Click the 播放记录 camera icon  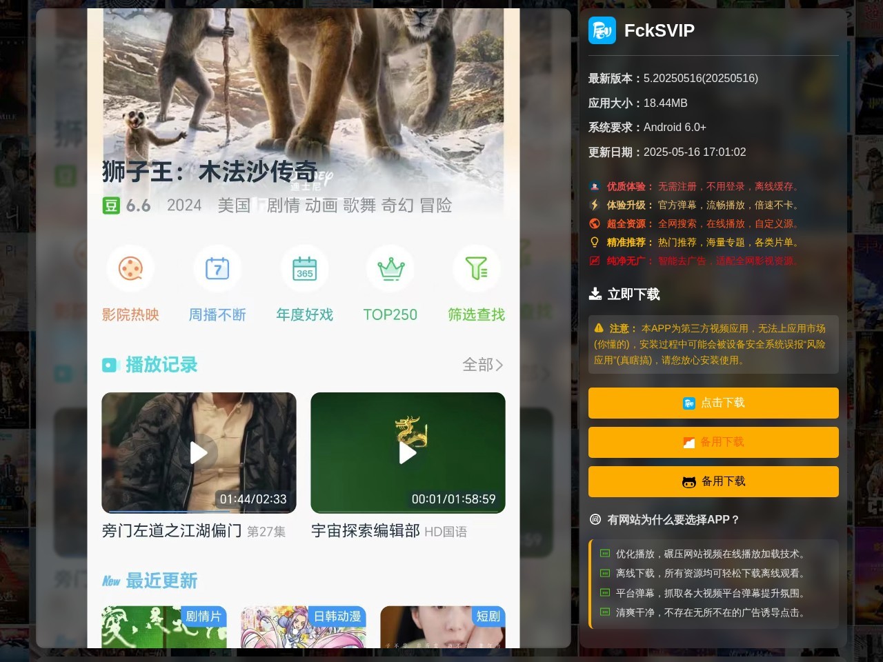(111, 365)
